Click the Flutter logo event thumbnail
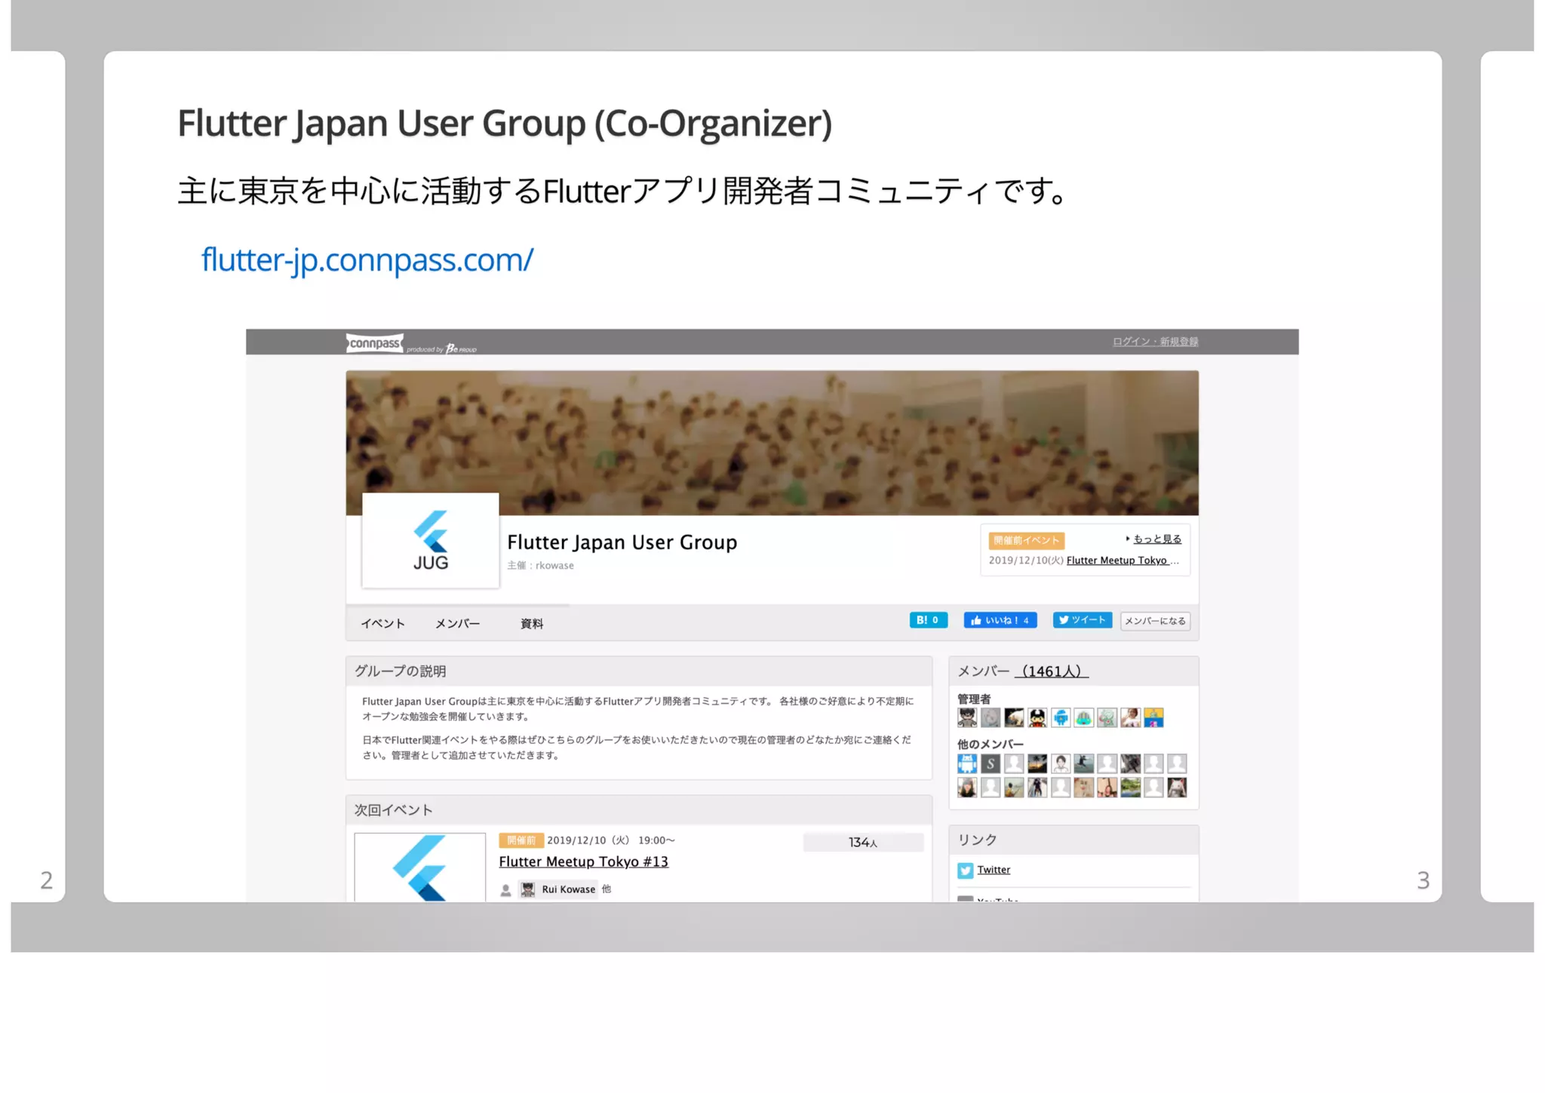Image resolution: width=1545 pixels, height=1093 pixels. click(x=420, y=867)
